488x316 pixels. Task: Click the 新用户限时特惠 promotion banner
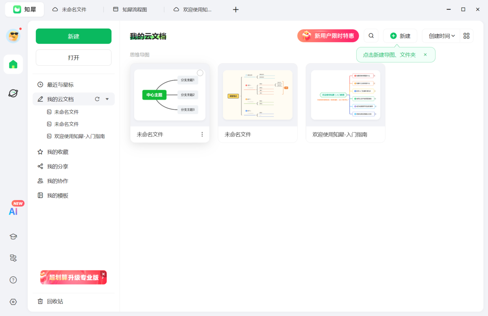[x=328, y=36]
